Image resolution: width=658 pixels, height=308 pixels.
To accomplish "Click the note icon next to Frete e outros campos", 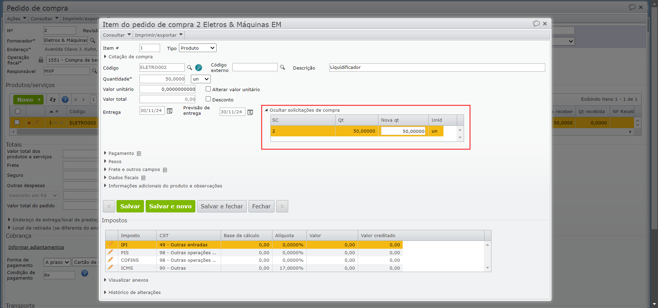I will (x=165, y=170).
